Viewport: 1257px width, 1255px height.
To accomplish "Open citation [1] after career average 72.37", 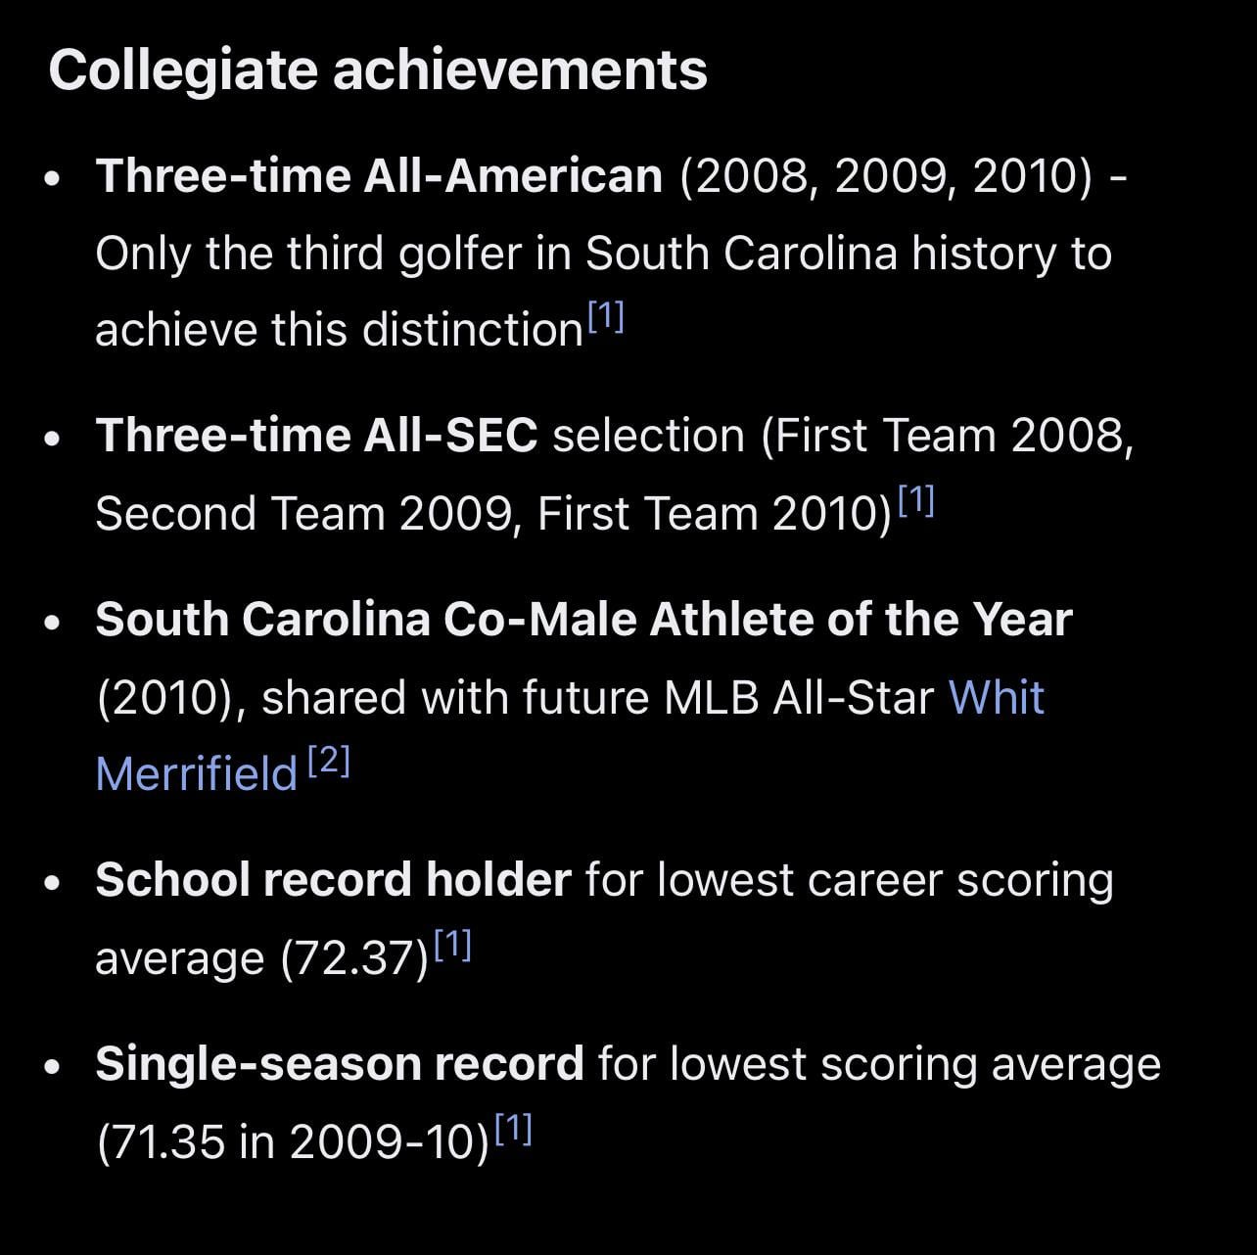I will coord(452,945).
